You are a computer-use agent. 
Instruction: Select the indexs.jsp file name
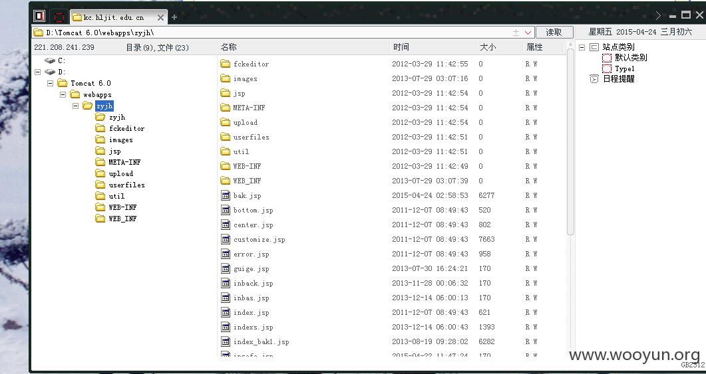[x=253, y=327]
